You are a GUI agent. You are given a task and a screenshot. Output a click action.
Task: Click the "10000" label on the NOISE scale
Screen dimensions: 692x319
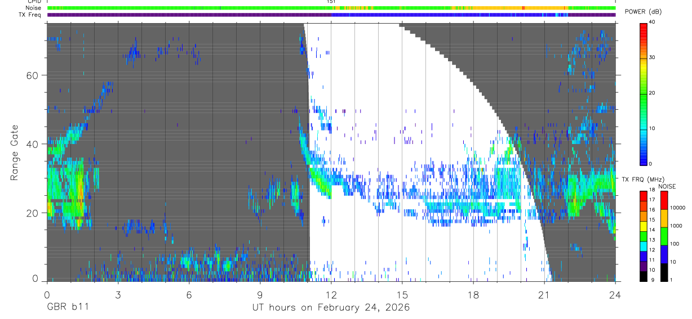[678, 208]
